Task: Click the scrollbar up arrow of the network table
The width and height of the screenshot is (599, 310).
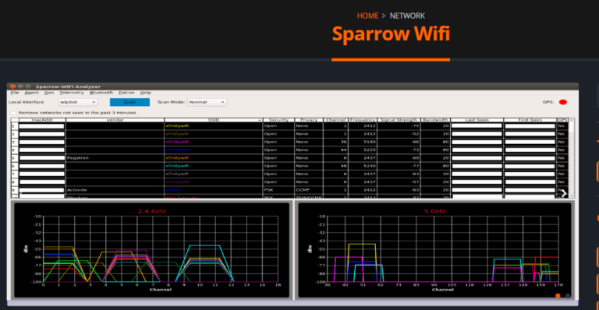Action: tap(572, 120)
